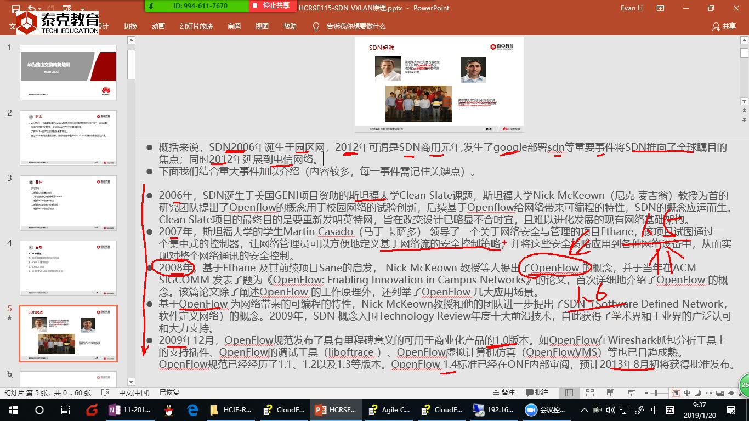
Task: Click the Zoom meeting ID 994-611-7670 indicator
Action: tap(200, 6)
